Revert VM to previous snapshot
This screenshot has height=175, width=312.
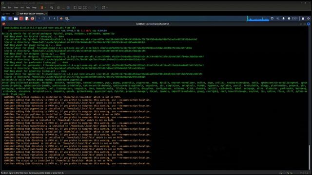pyautogui.click(x=63, y=8)
